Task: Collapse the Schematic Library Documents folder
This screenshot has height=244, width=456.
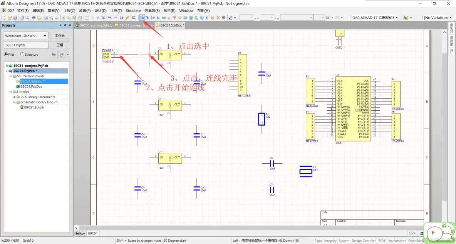Action: coord(14,102)
